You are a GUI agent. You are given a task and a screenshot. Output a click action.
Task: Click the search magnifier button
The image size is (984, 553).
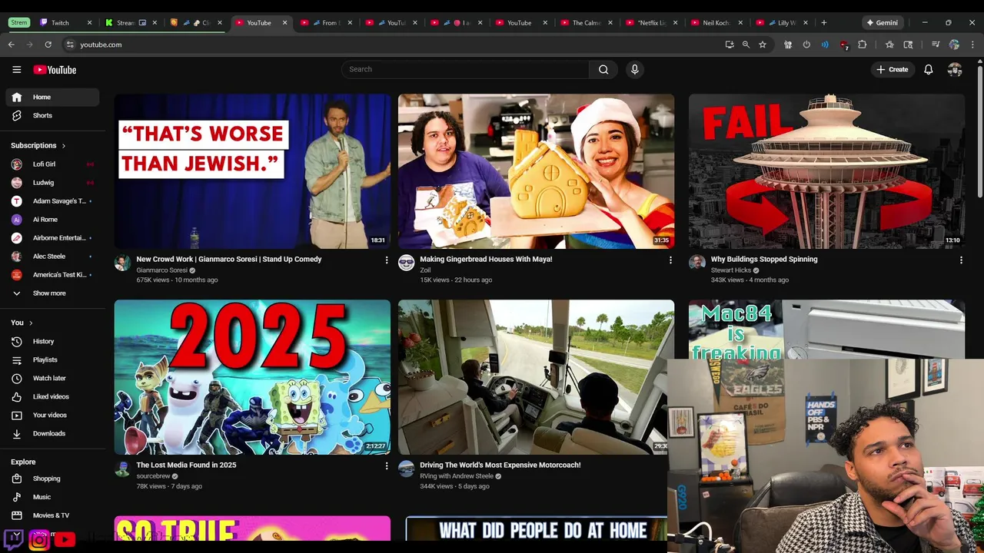pos(603,69)
